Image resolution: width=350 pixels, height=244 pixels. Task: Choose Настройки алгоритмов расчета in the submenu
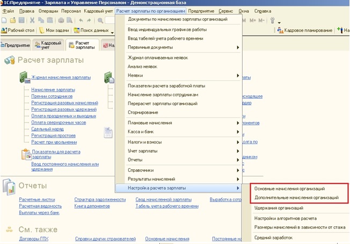(285, 218)
